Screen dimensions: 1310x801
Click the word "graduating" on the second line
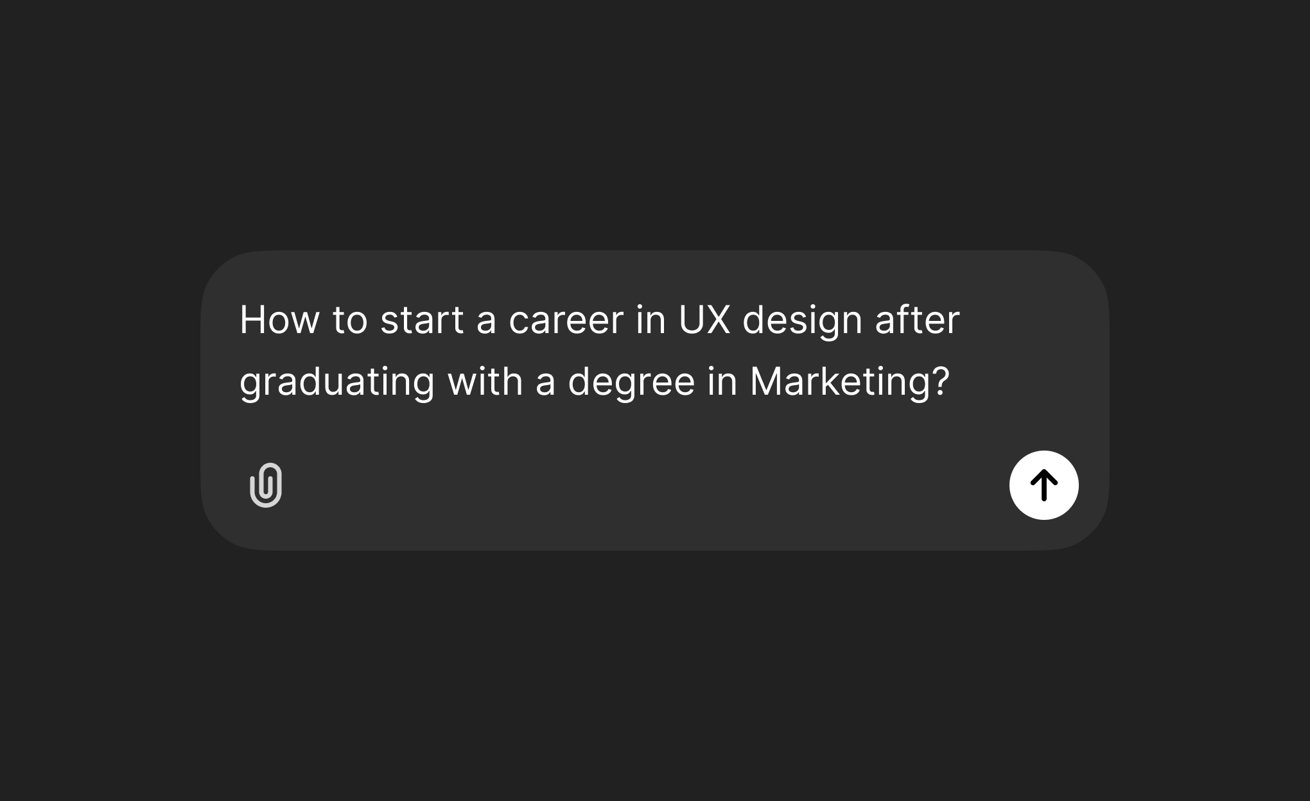[x=337, y=381]
